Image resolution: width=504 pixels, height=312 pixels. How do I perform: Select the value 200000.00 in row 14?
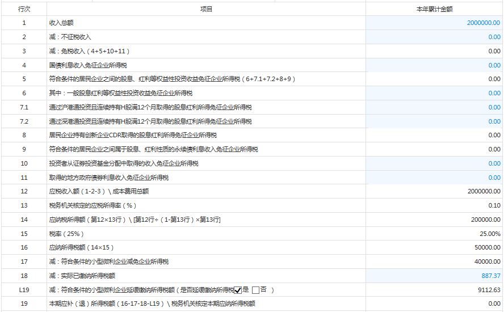485,220
